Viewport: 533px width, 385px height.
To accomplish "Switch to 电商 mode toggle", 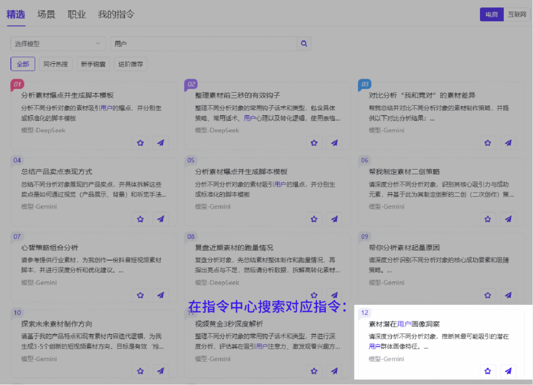I will tap(491, 15).
